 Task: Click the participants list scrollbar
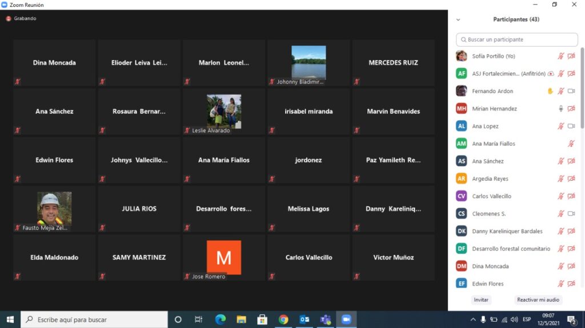[582, 91]
